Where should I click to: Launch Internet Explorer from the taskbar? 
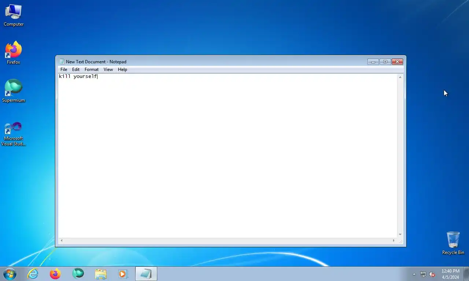[33, 274]
